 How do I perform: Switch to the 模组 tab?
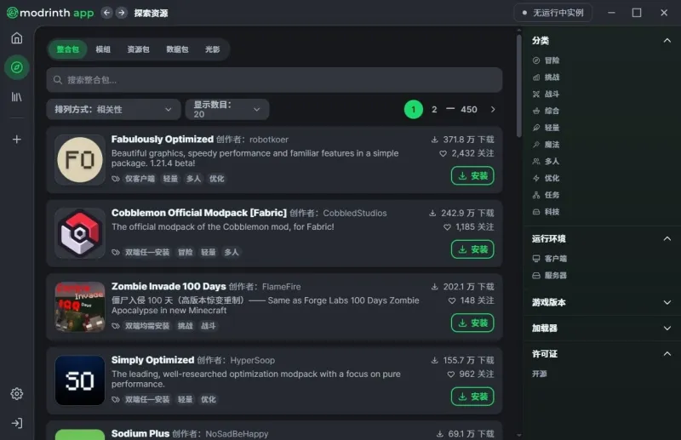[103, 49]
